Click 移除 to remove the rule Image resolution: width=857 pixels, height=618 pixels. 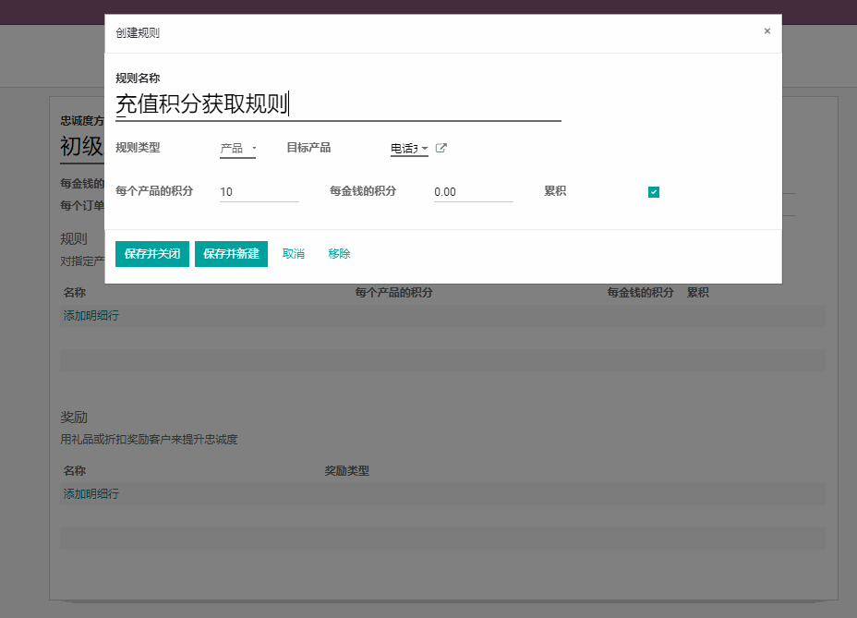click(339, 254)
